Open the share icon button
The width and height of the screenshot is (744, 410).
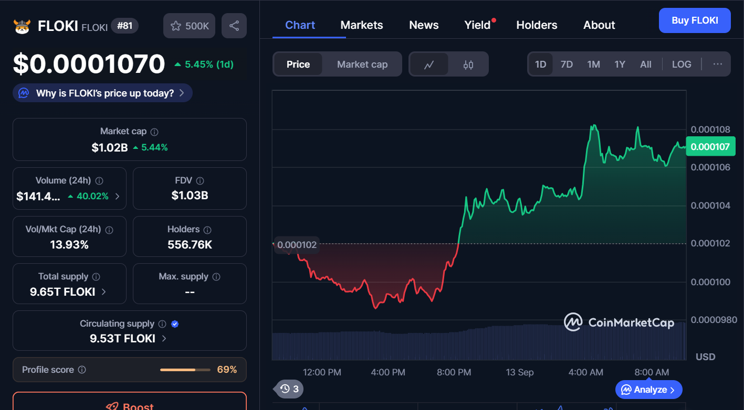tap(234, 26)
